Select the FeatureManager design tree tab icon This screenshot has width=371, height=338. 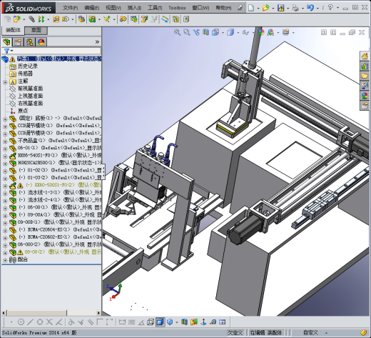click(x=7, y=42)
